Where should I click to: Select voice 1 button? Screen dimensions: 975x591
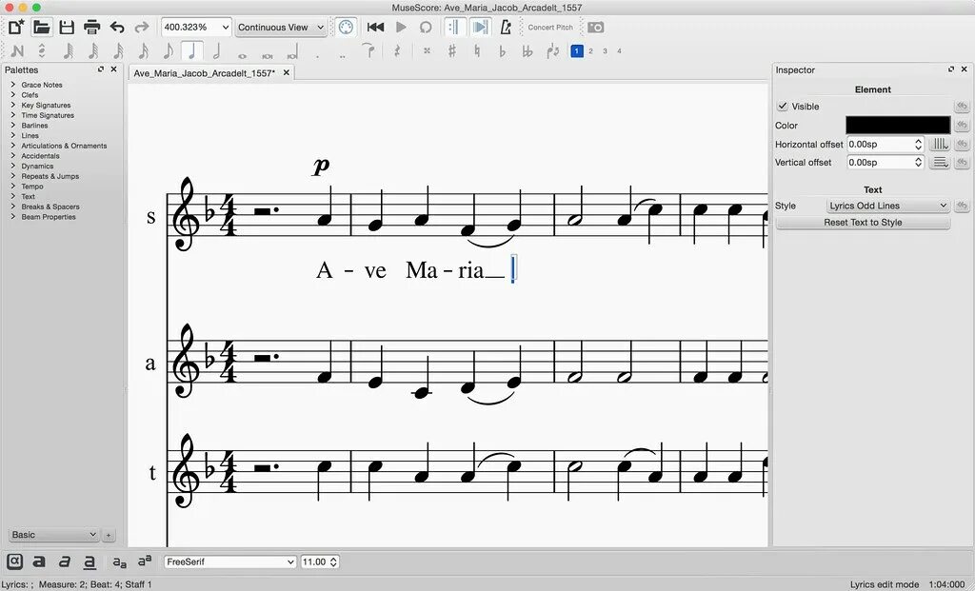click(x=577, y=51)
